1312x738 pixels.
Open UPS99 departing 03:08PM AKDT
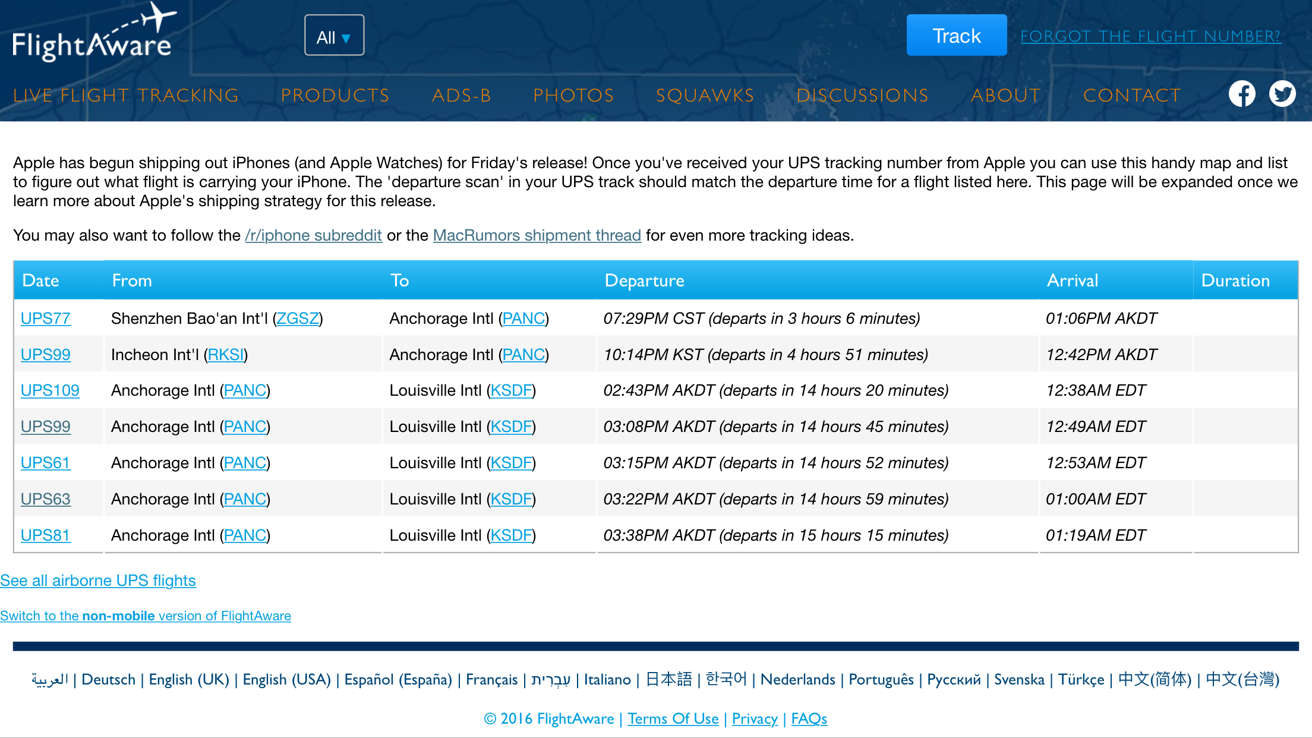tap(46, 427)
